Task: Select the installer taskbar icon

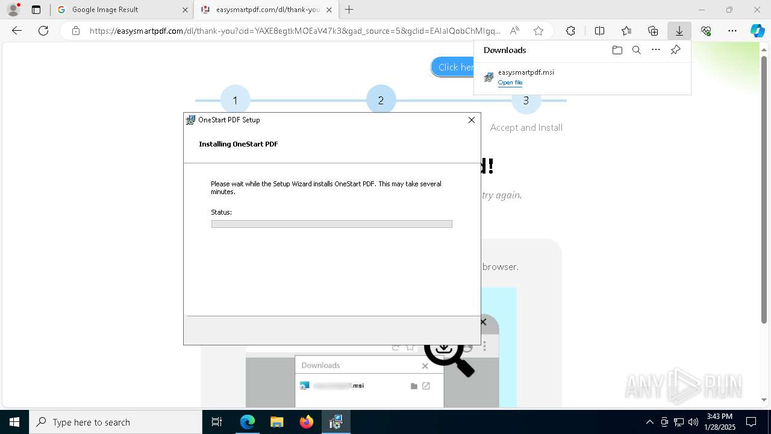Action: [336, 422]
